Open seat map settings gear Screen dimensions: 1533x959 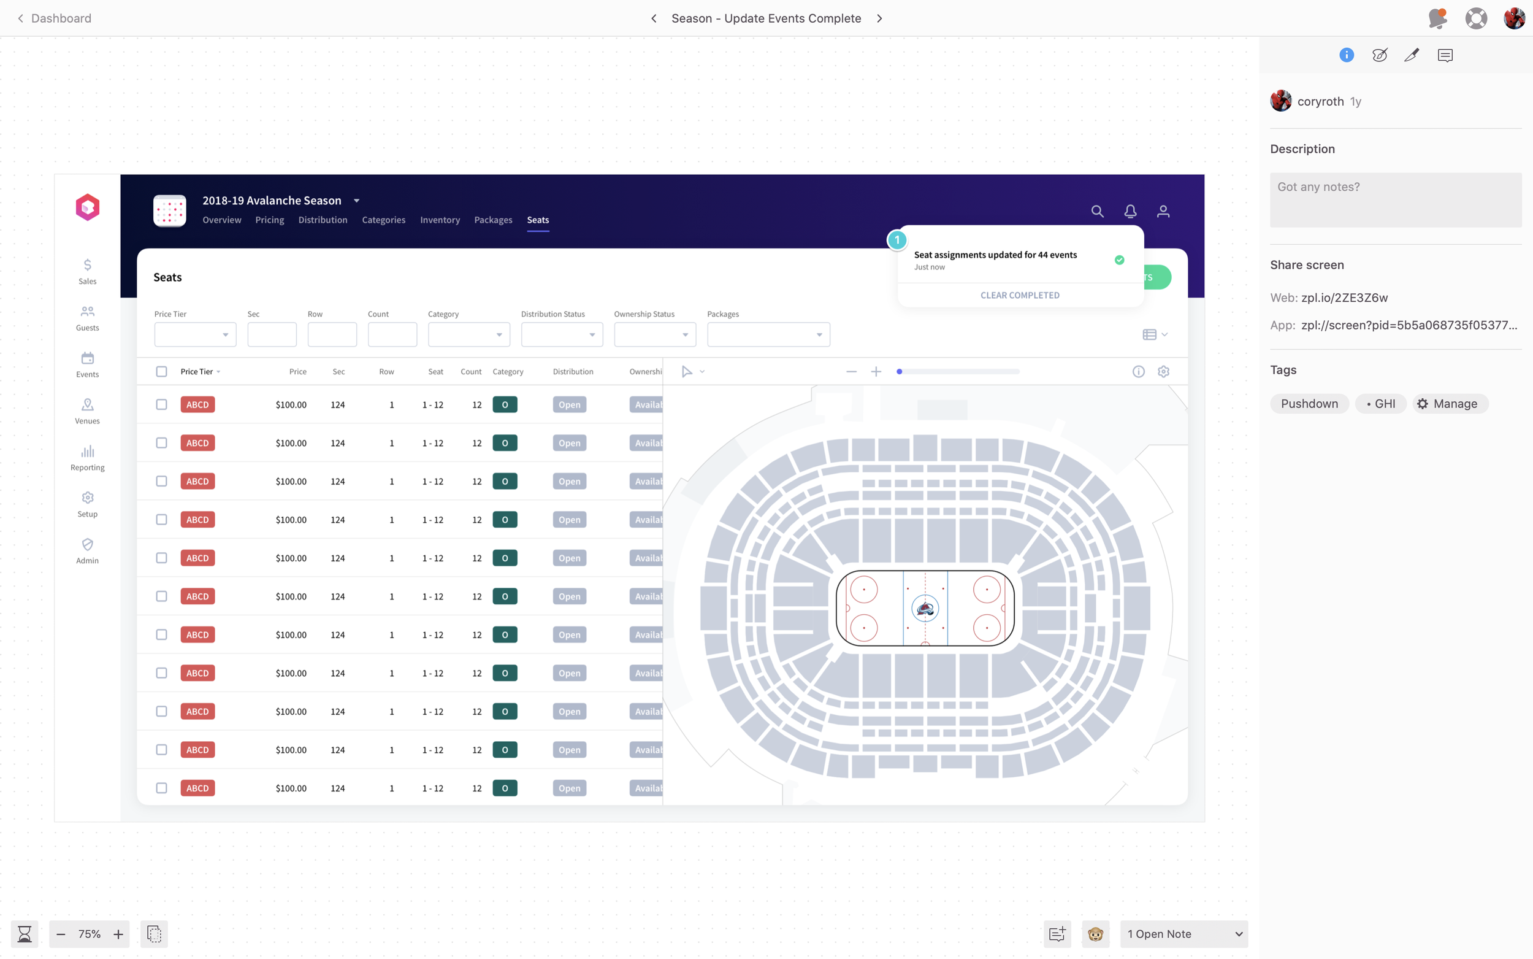(x=1163, y=372)
